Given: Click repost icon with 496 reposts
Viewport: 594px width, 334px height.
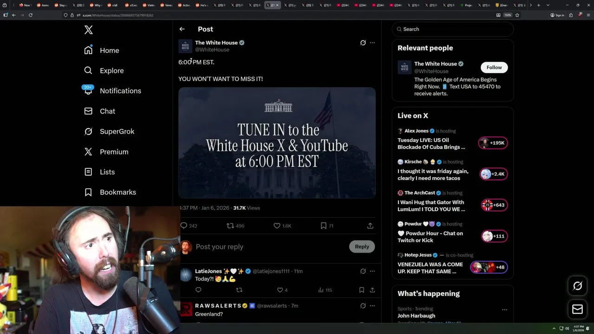Looking at the screenshot, I should point(235,225).
